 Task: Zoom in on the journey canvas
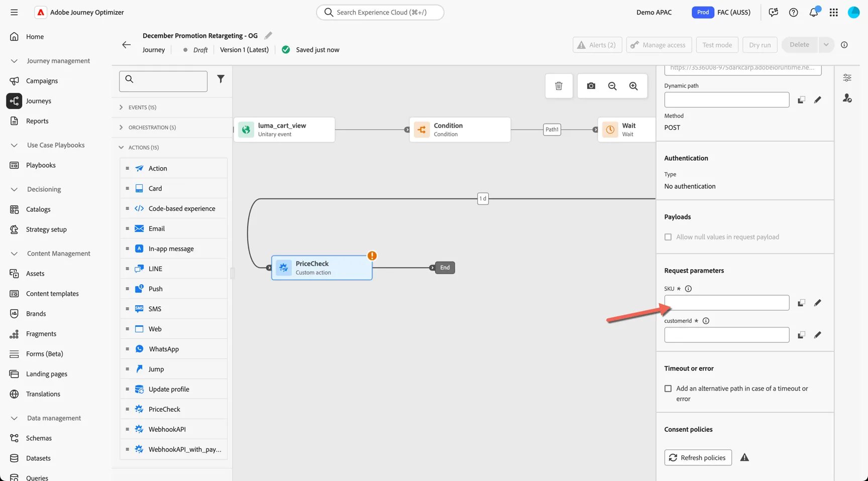tap(633, 86)
